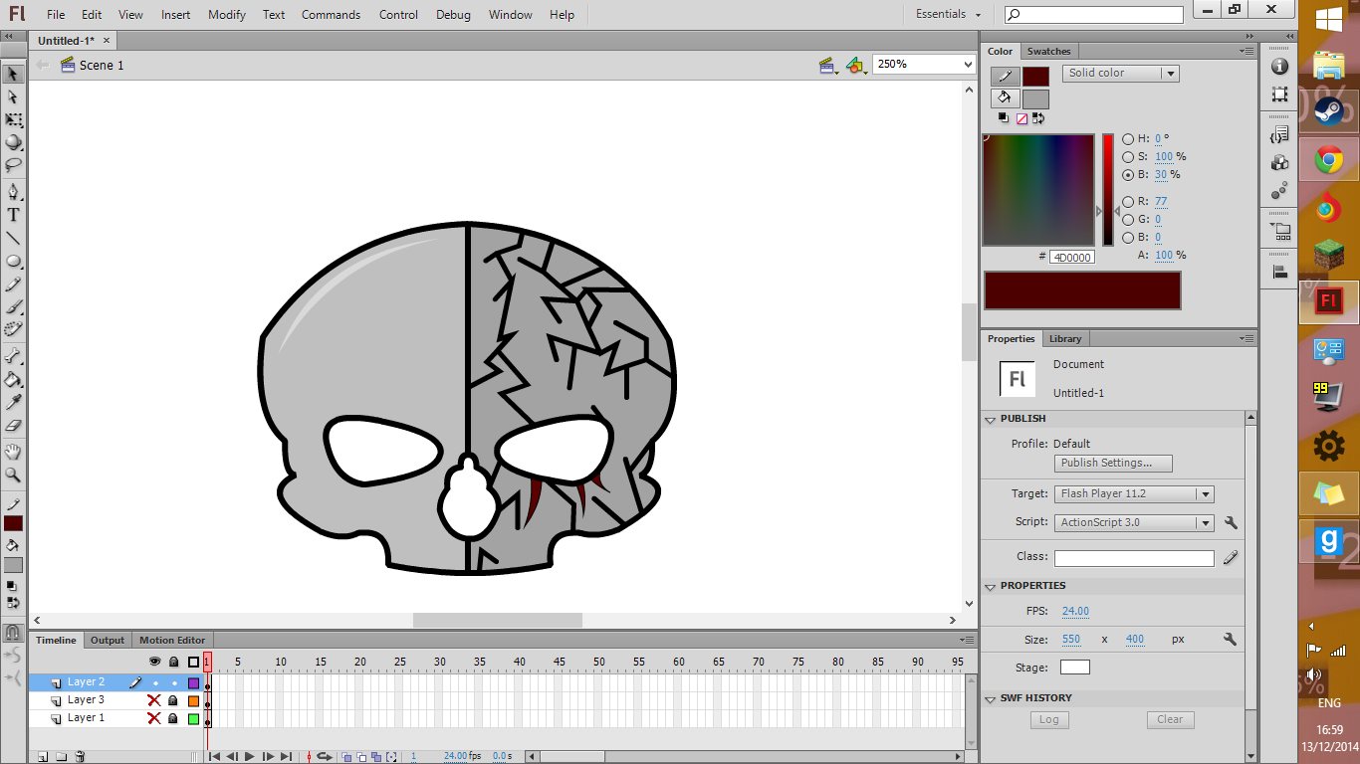Select the Zoom magnifier tool
Screen dimensions: 1360x764
13,475
